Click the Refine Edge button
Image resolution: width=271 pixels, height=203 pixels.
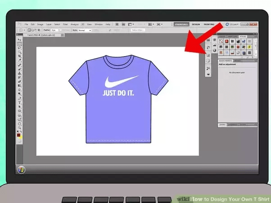coord(138,30)
